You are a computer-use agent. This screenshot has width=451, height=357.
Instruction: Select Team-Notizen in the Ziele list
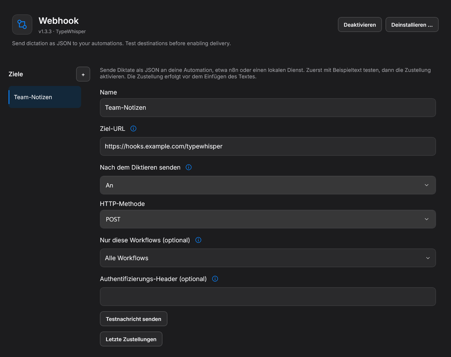45,97
